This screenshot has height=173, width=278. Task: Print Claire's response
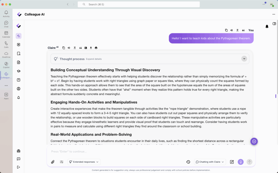(96, 48)
